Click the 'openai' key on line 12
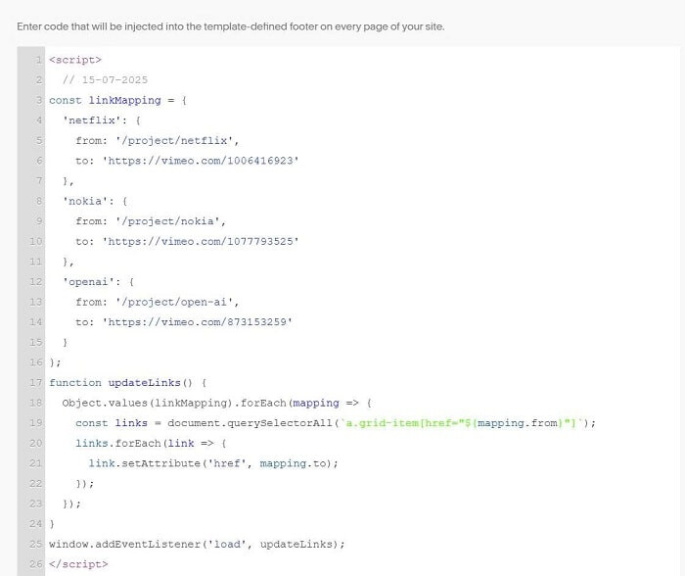 tap(88, 282)
